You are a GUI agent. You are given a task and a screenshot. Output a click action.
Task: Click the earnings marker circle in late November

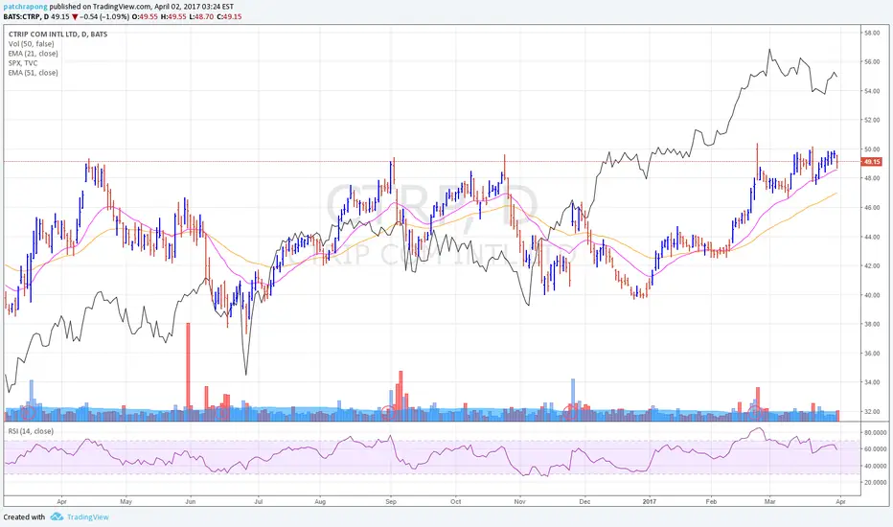click(x=569, y=412)
